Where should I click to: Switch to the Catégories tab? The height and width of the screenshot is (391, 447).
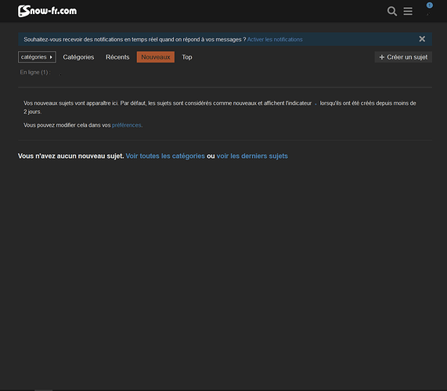click(78, 57)
